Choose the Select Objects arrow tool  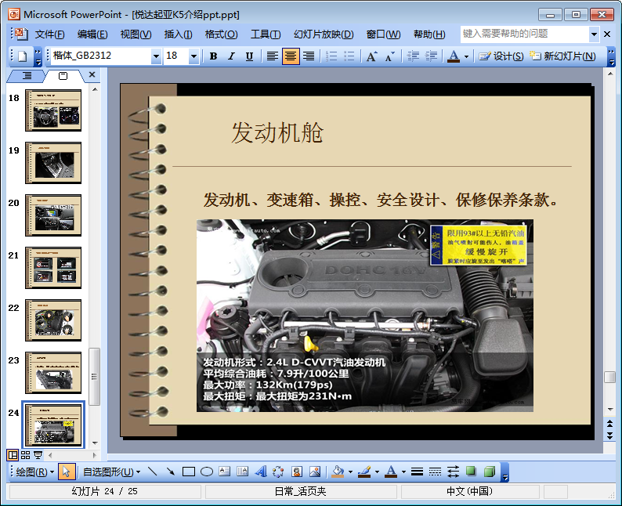(66, 472)
